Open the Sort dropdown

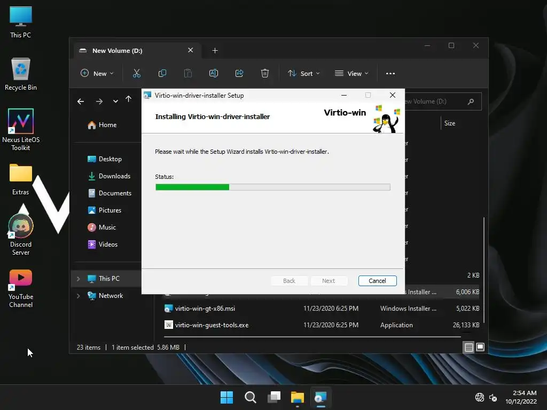click(303, 74)
